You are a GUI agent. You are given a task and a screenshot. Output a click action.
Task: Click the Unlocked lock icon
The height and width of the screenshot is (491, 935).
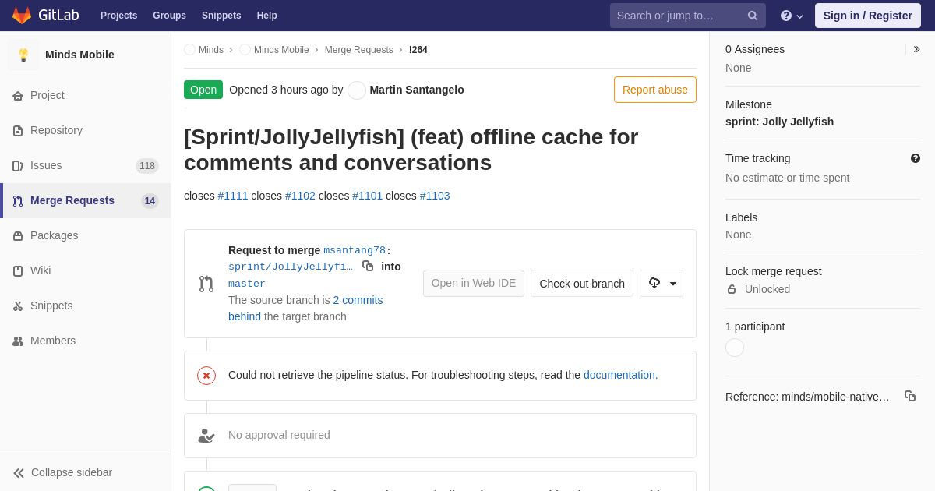coord(732,289)
